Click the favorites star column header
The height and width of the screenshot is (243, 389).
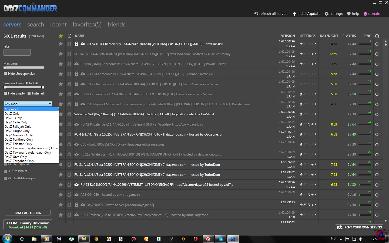tap(61, 36)
